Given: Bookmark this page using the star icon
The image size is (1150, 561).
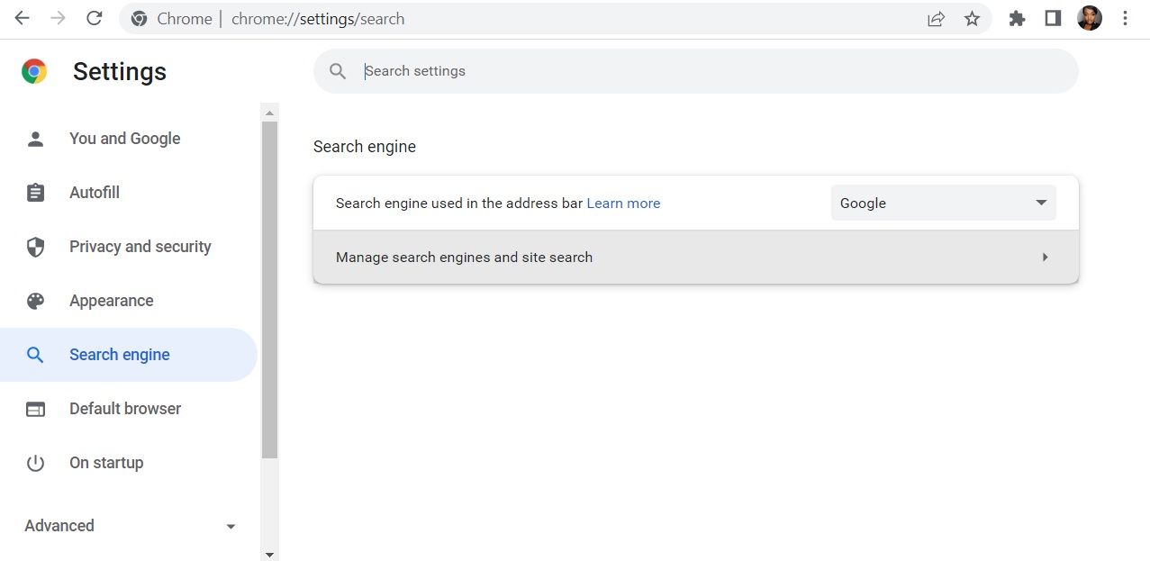Looking at the screenshot, I should click(x=972, y=18).
